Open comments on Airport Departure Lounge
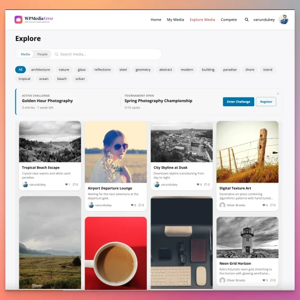The image size is (300, 300). (140, 205)
